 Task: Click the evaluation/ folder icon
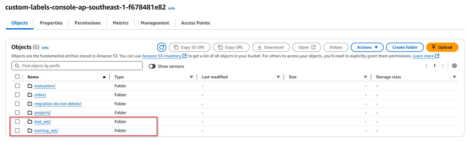tap(30, 86)
